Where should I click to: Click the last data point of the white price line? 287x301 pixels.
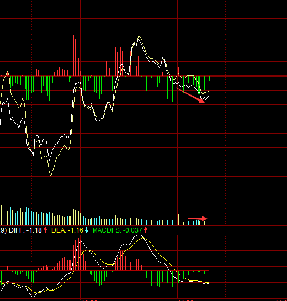pos(209,96)
